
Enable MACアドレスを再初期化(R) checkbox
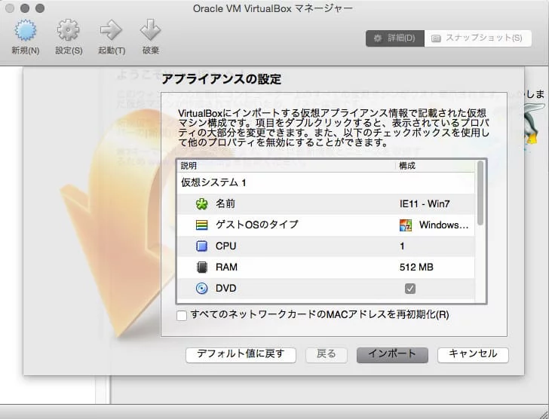pos(182,316)
